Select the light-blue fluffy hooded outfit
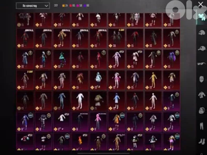207x155 pixels. (98, 80)
